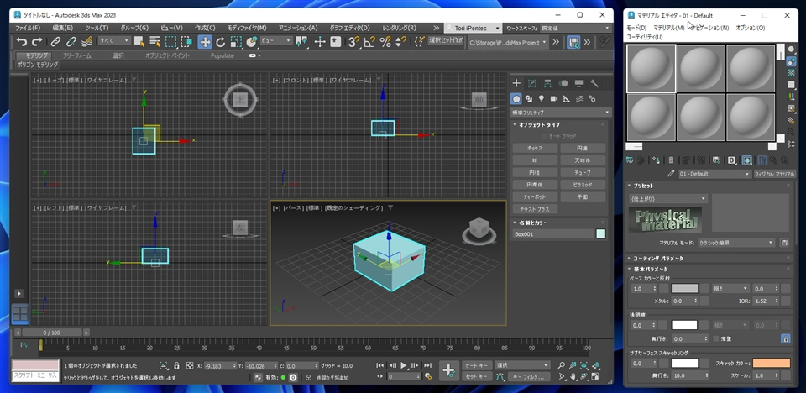Image resolution: width=806 pixels, height=393 pixels.
Task: Click the material eyedropper pick icon
Action: click(671, 174)
